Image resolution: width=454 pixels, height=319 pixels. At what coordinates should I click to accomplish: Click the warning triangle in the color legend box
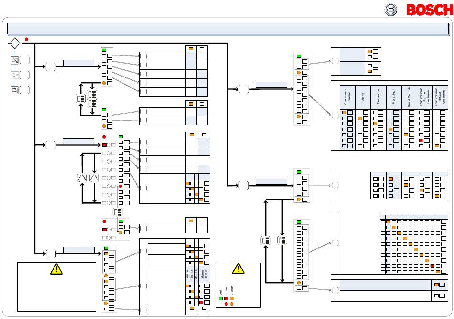click(238, 269)
